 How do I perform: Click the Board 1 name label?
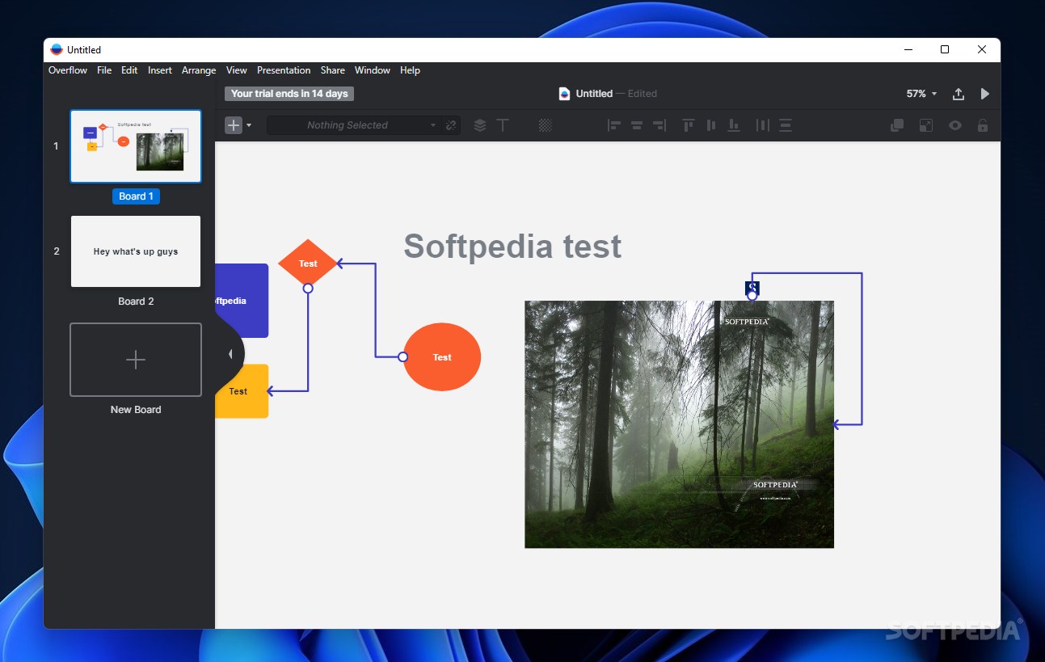(136, 196)
